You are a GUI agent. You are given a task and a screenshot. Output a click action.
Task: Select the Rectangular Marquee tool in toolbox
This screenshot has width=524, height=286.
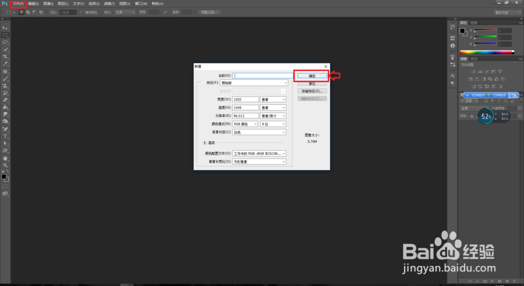click(5, 35)
